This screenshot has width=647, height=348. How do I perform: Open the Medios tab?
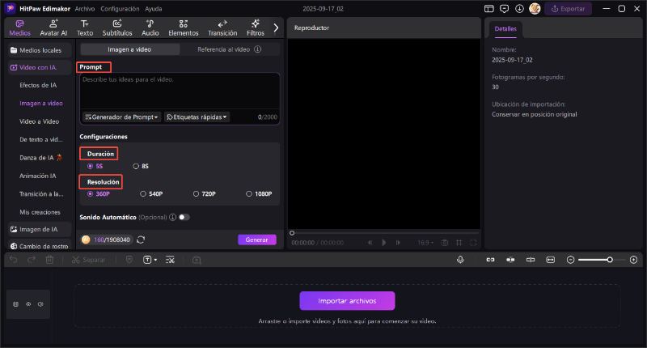pyautogui.click(x=19, y=28)
